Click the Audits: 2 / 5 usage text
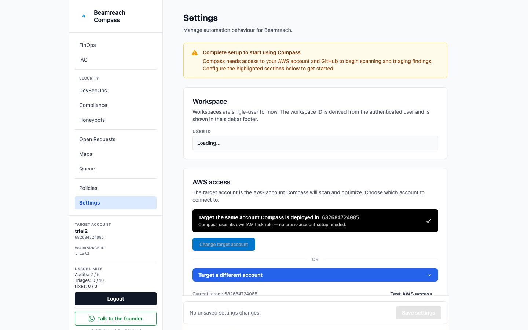The image size is (528, 330). [x=87, y=275]
